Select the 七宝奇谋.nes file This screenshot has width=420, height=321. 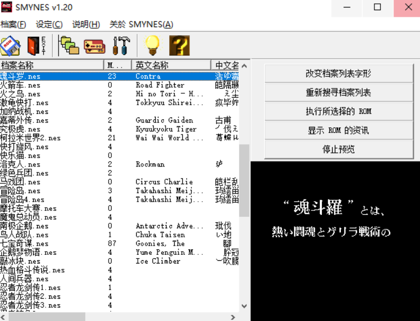point(24,244)
